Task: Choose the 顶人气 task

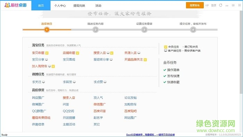Action: click(x=98, y=98)
